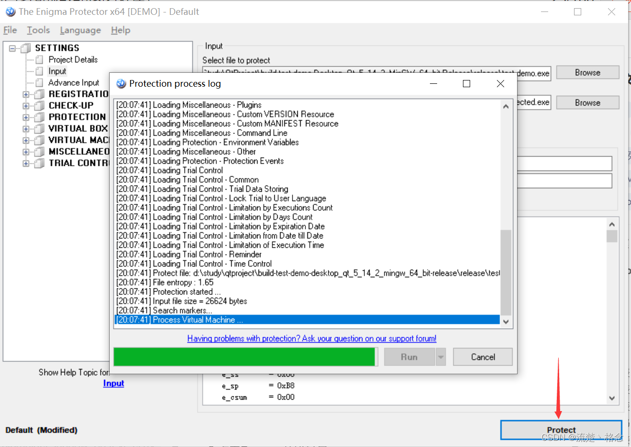
Task: Open the support forum link
Action: (x=312, y=338)
